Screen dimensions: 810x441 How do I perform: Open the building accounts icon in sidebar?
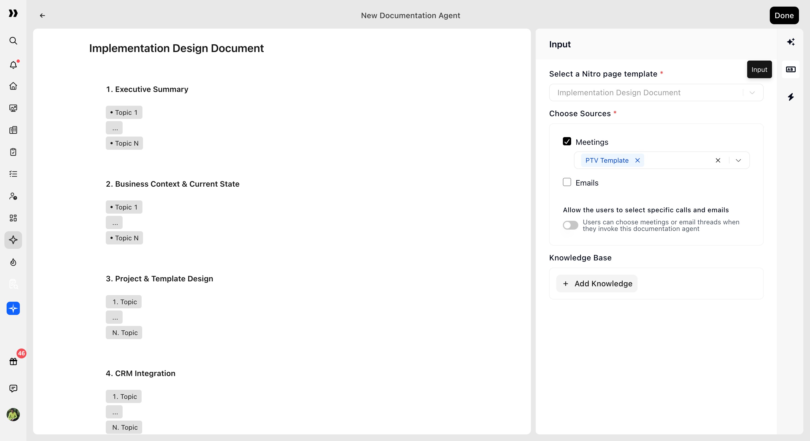point(13,130)
